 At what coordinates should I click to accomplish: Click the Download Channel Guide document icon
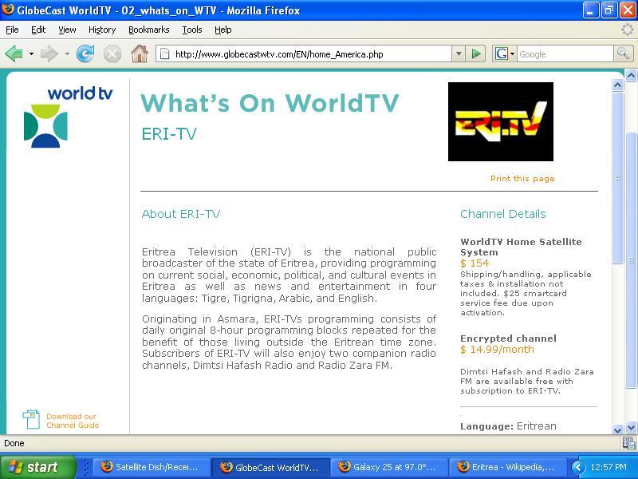(31, 420)
